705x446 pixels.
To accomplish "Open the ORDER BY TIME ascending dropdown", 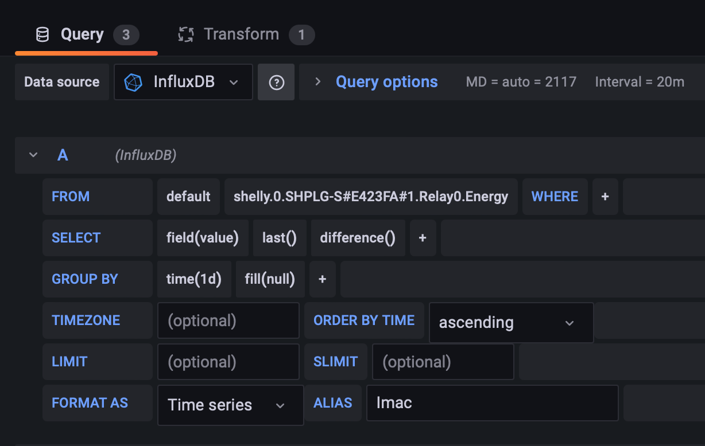I will 511,323.
